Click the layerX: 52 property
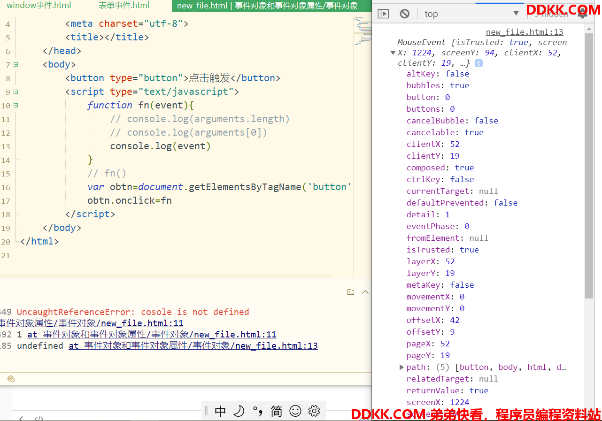 431,261
